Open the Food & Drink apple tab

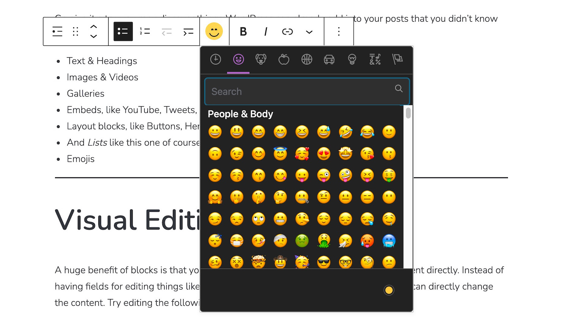click(284, 60)
